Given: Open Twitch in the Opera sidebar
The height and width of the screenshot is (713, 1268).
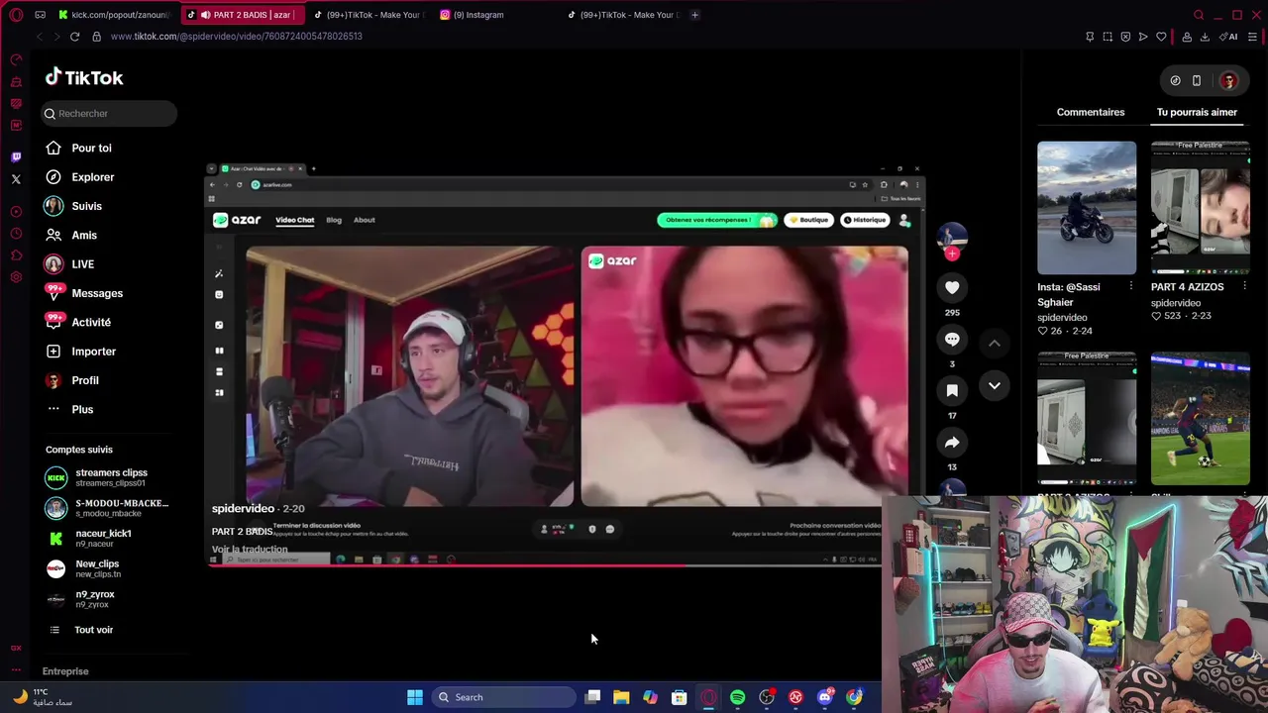Looking at the screenshot, I should [x=16, y=157].
